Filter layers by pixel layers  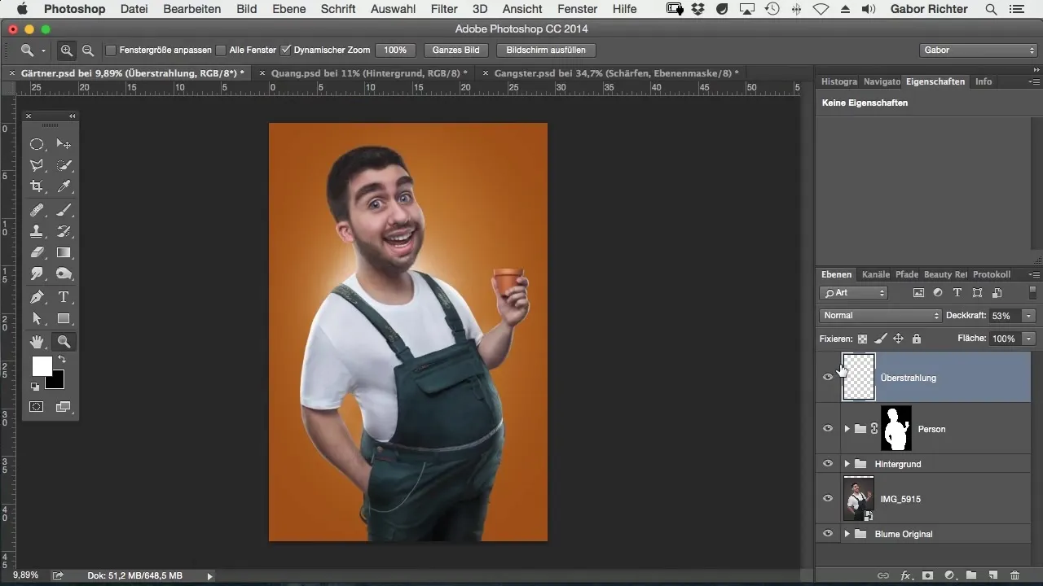point(918,293)
